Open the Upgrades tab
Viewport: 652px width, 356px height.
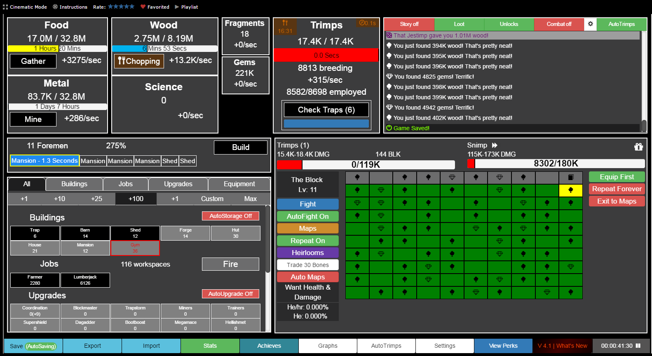pyautogui.click(x=178, y=184)
